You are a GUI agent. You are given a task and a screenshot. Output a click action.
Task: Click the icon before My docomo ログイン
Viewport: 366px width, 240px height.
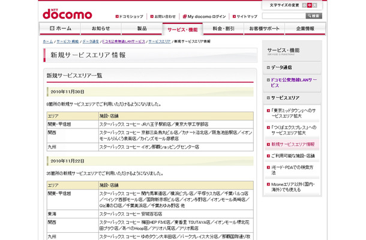click(184, 16)
